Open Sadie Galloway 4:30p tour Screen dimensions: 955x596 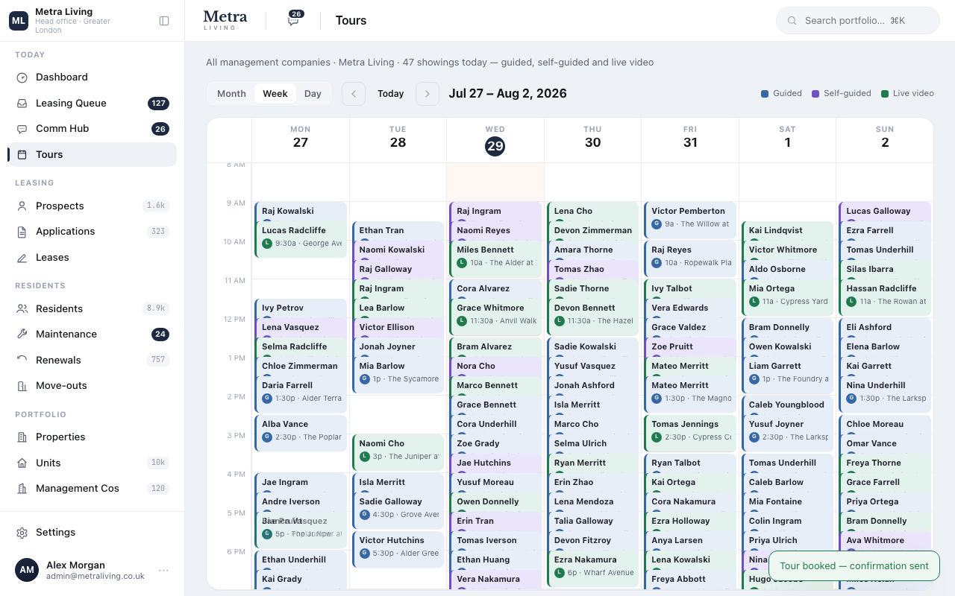click(x=398, y=510)
